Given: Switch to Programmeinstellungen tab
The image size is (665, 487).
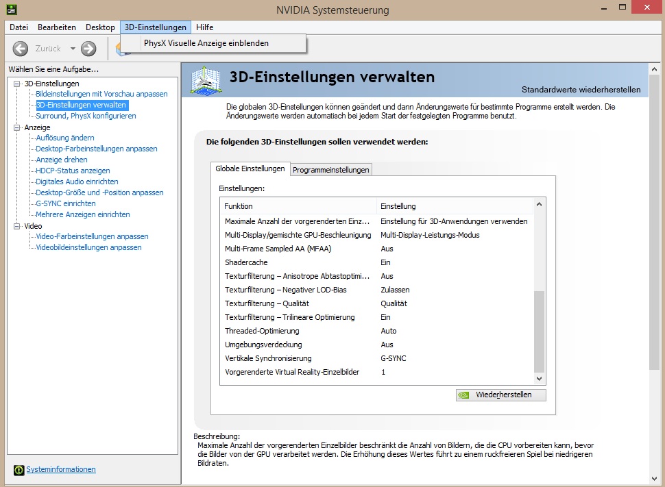Looking at the screenshot, I should point(331,170).
